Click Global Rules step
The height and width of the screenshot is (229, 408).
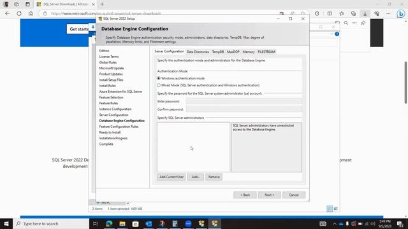108,62
